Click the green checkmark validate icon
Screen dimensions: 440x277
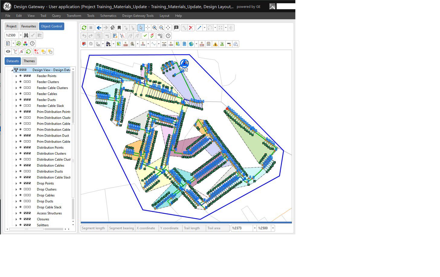tap(145, 36)
